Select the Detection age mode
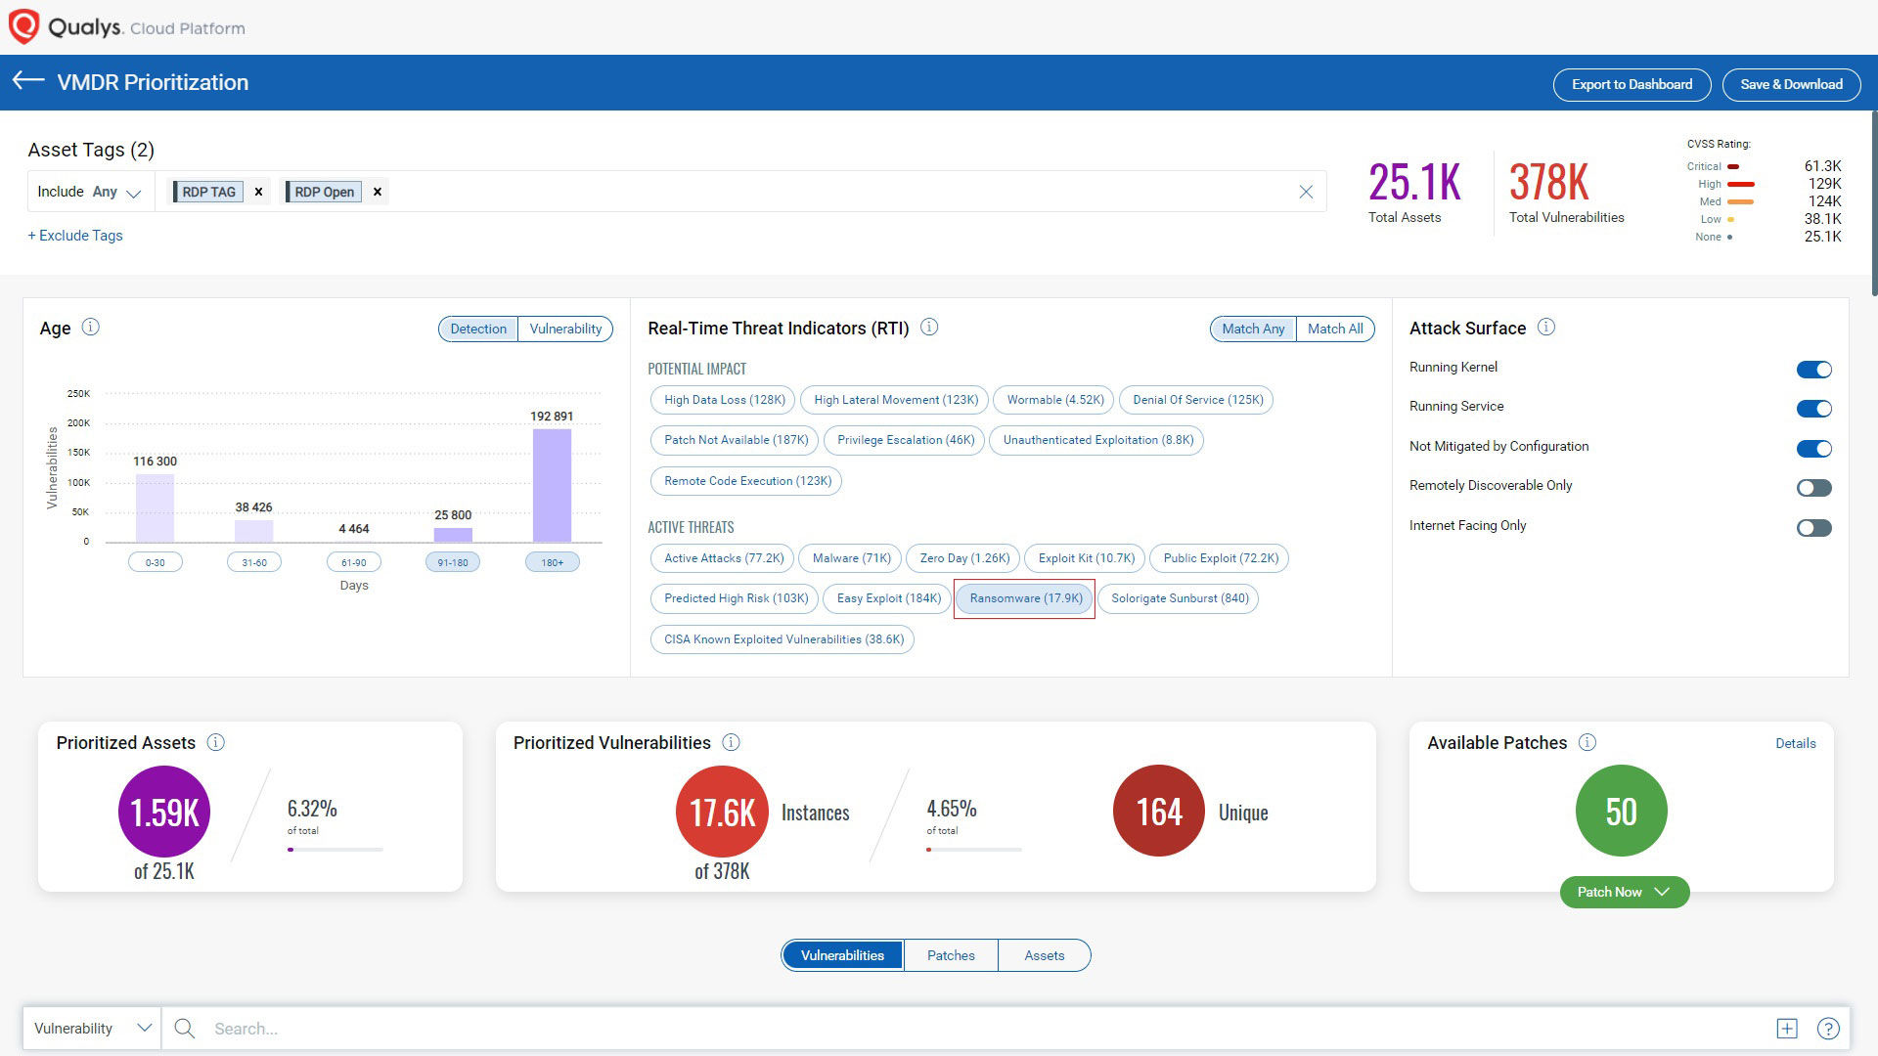 (478, 329)
